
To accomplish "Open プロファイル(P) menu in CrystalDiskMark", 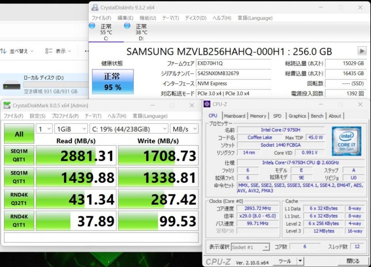I will pos(65,116).
